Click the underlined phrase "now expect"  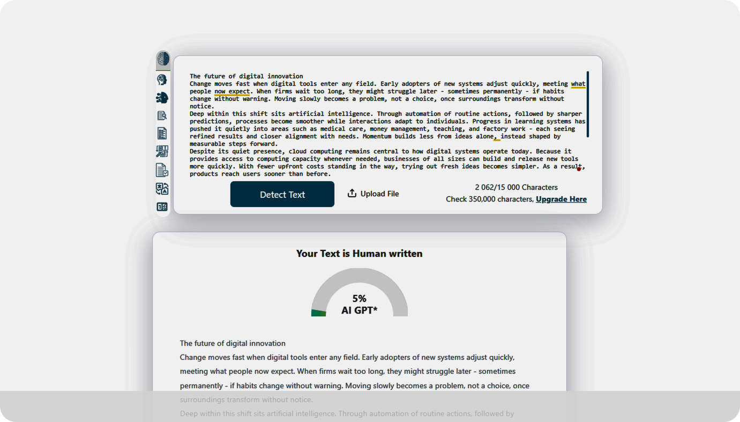point(232,91)
